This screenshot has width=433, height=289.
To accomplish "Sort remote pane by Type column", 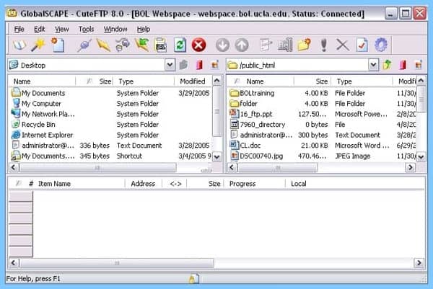I will tap(362, 81).
